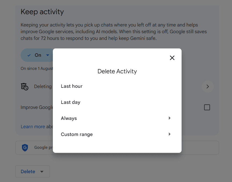Click the right arrow beside "Custom range"
232x182 pixels.
[170, 134]
